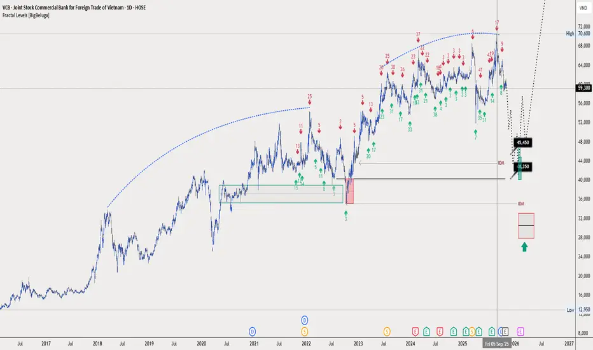The image size is (593, 350).
Task: Click the 2018 time axis label
Action: 97,344
